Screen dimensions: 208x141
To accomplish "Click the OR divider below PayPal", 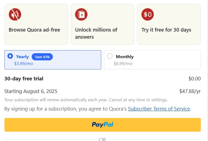I will [x=102, y=139].
